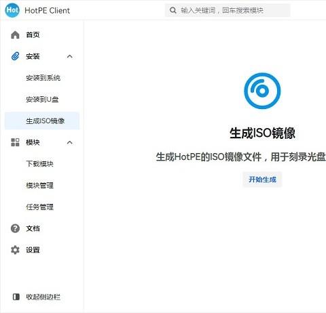Viewport: 326px width, 313px height.
Task: Click the sidebar collapse icon
Action: click(16, 297)
